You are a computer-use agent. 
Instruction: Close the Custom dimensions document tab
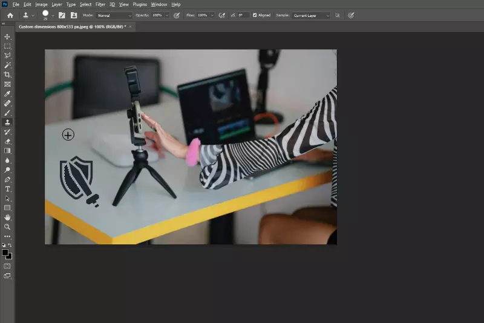point(130,27)
